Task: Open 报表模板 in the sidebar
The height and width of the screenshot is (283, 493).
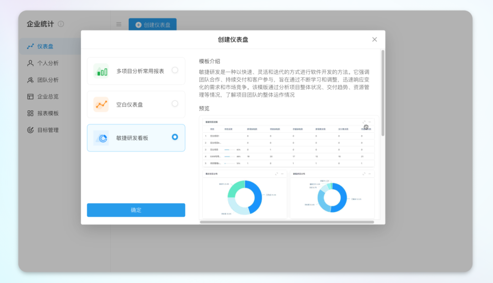Action: pos(49,113)
